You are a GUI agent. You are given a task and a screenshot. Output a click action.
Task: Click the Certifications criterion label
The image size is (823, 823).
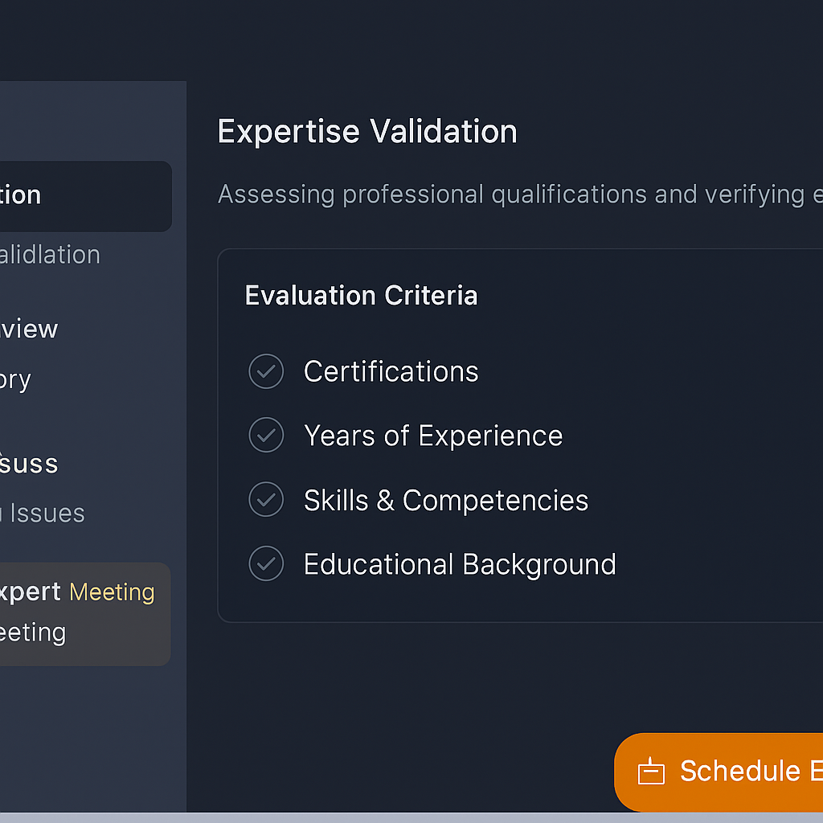[x=391, y=371]
